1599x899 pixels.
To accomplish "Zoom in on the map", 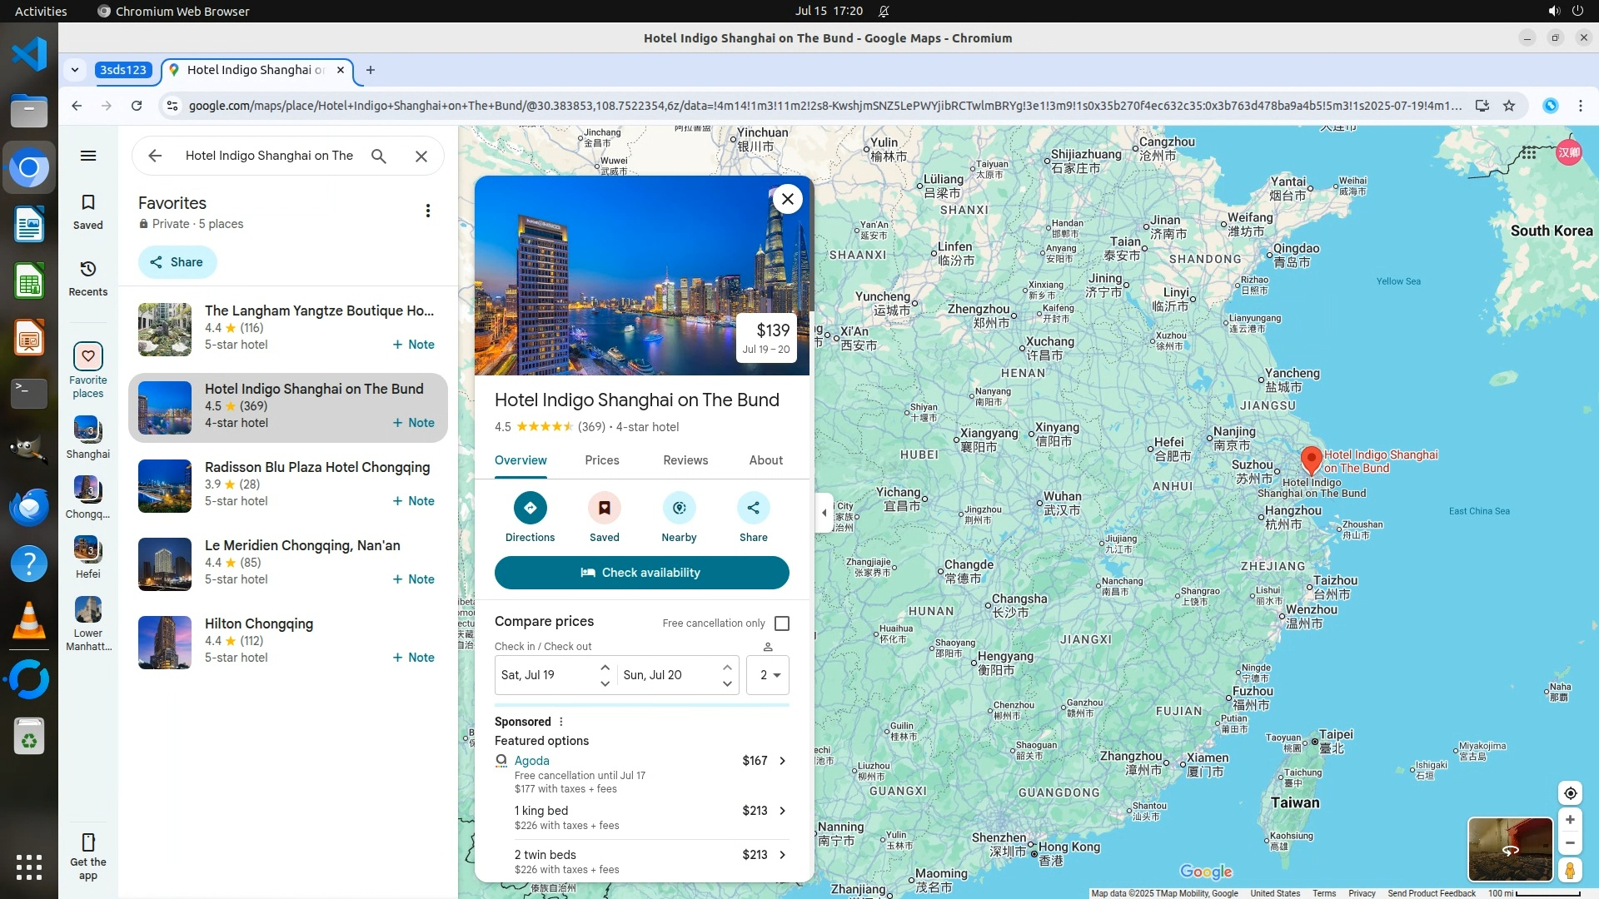I will (x=1570, y=820).
